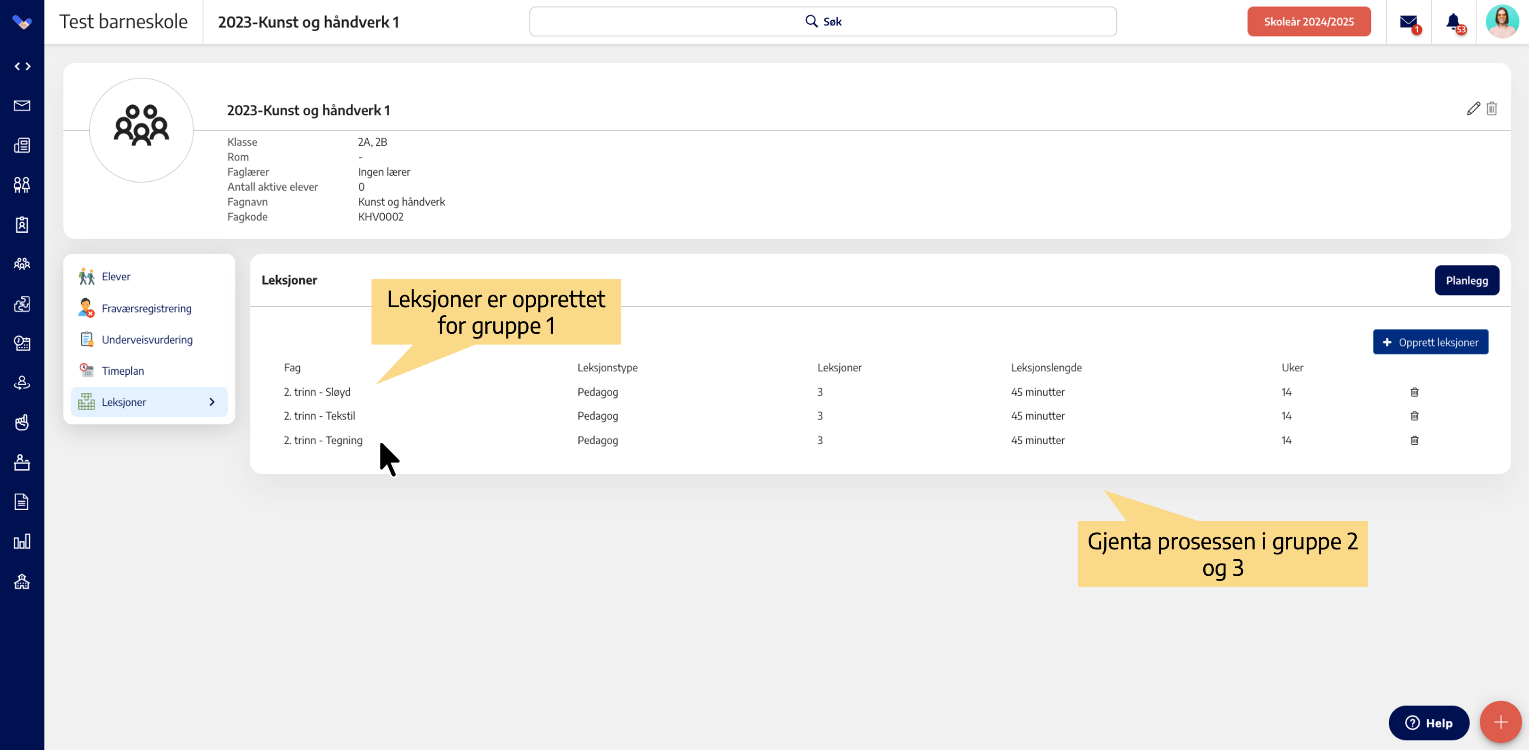Click the KHV0002 Fagkode value
The width and height of the screenshot is (1529, 750).
click(380, 217)
